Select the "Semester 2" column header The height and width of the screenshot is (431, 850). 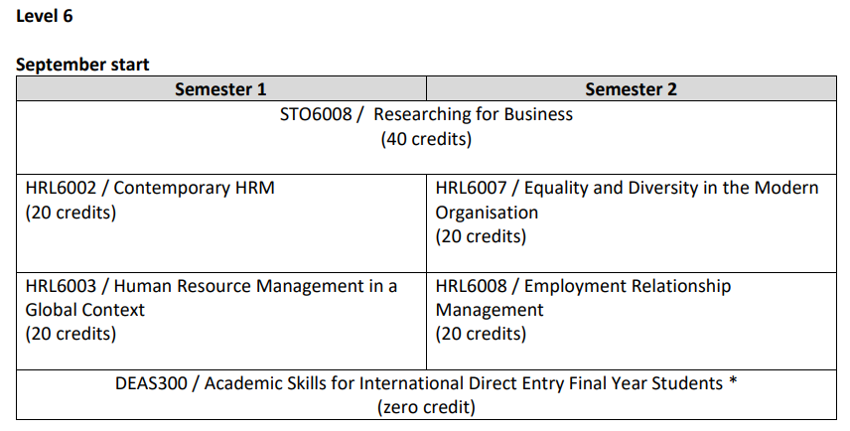(631, 89)
